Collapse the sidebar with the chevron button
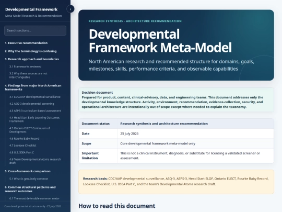Image resolution: width=282 pixels, height=212 pixels. click(x=70, y=9)
